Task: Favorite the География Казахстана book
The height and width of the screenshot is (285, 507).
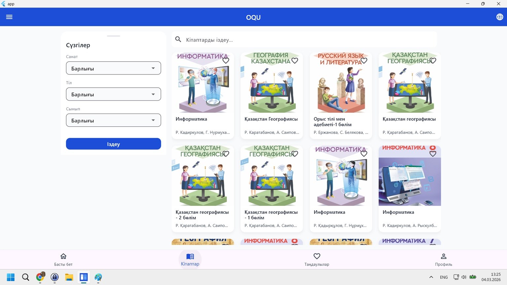Action: (x=295, y=61)
